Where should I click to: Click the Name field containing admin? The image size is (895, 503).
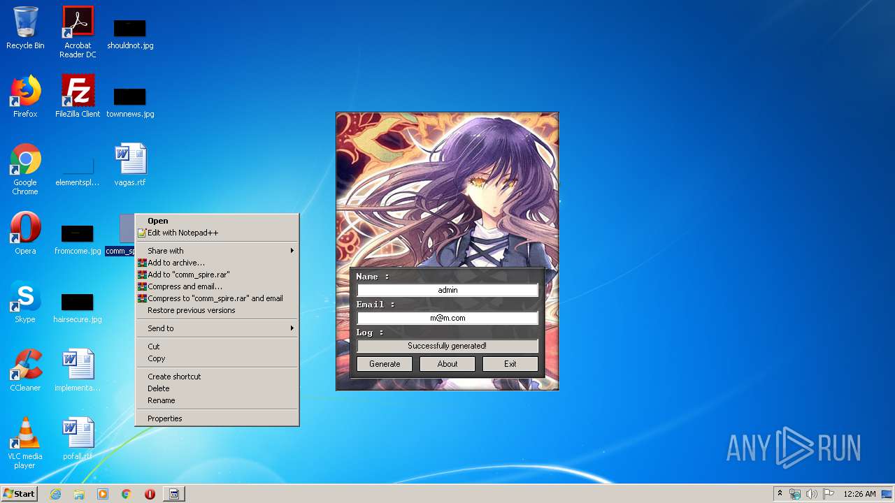[447, 290]
